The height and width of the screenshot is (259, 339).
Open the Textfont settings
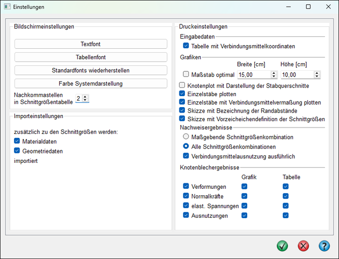91,44
